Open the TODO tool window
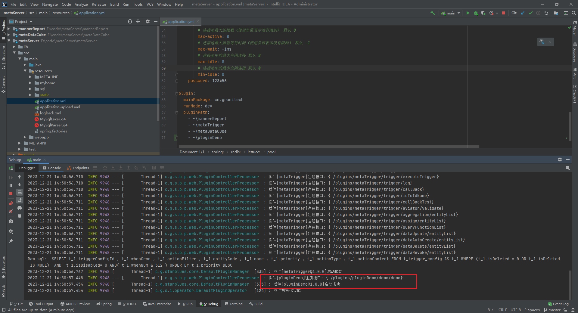Viewport: 578px width, 313px height. (127, 304)
